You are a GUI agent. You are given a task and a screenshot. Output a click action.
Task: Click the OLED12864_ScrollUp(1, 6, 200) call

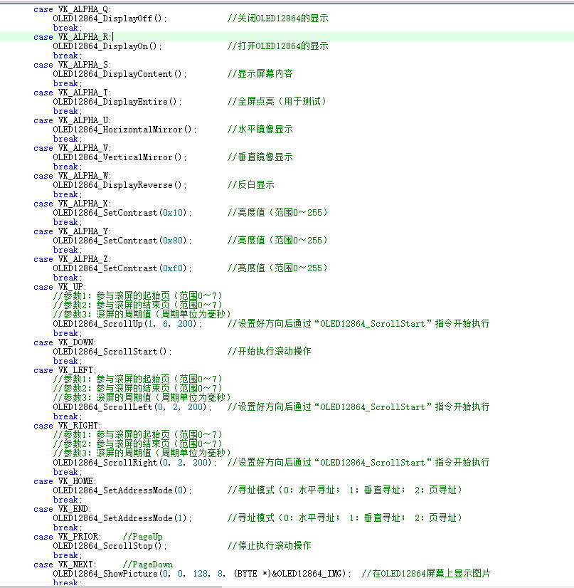point(127,324)
